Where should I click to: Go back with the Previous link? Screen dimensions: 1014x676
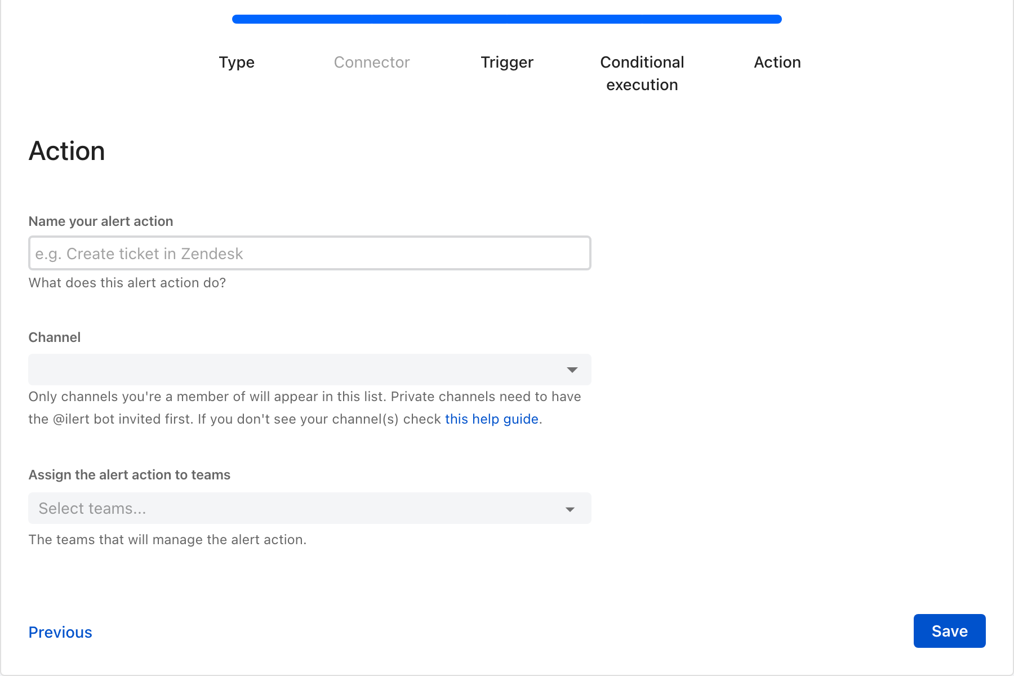pyautogui.click(x=60, y=632)
